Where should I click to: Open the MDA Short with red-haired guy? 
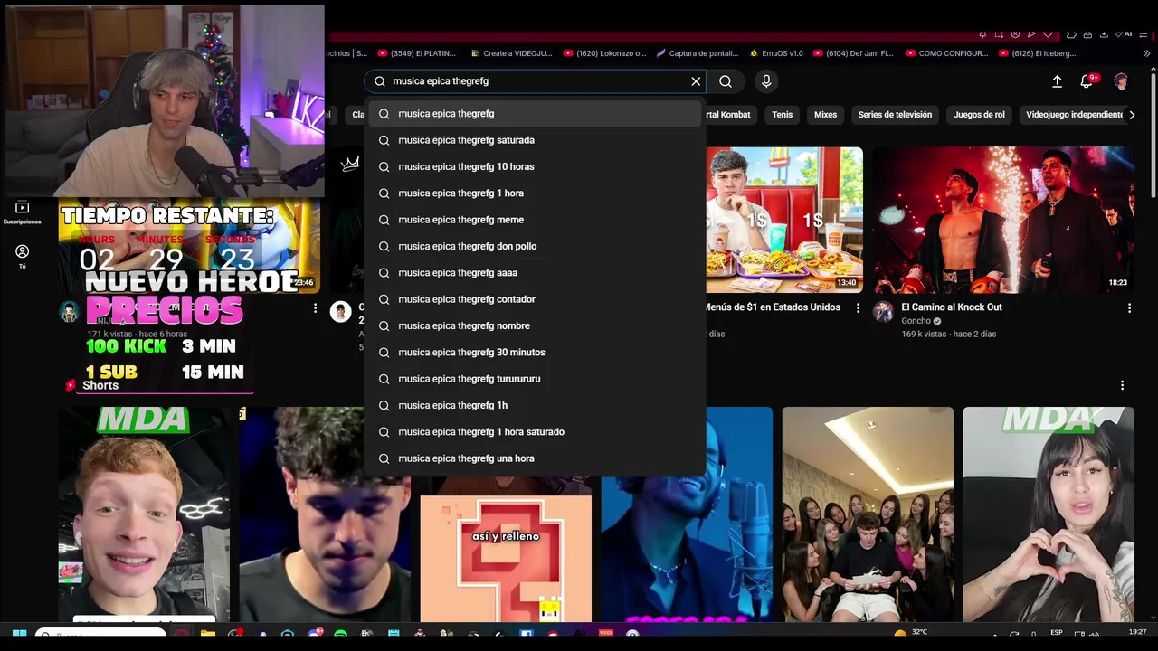click(144, 514)
